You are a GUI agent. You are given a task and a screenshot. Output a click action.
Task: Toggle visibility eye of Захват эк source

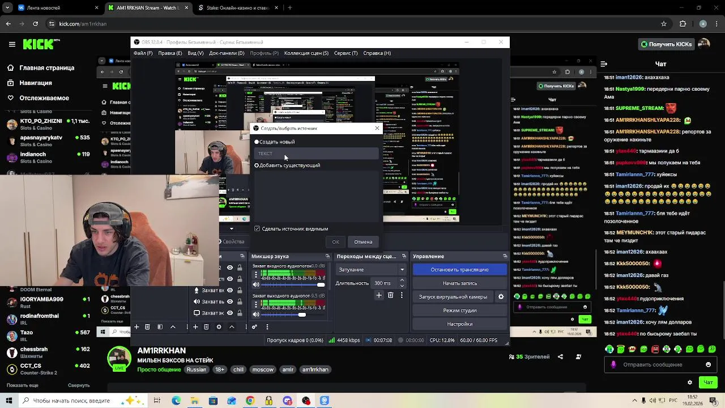230,313
